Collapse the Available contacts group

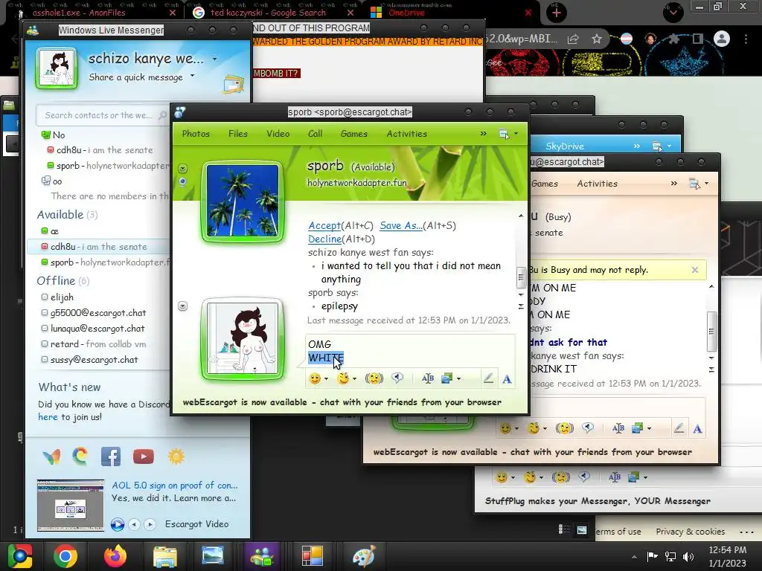tap(60, 215)
